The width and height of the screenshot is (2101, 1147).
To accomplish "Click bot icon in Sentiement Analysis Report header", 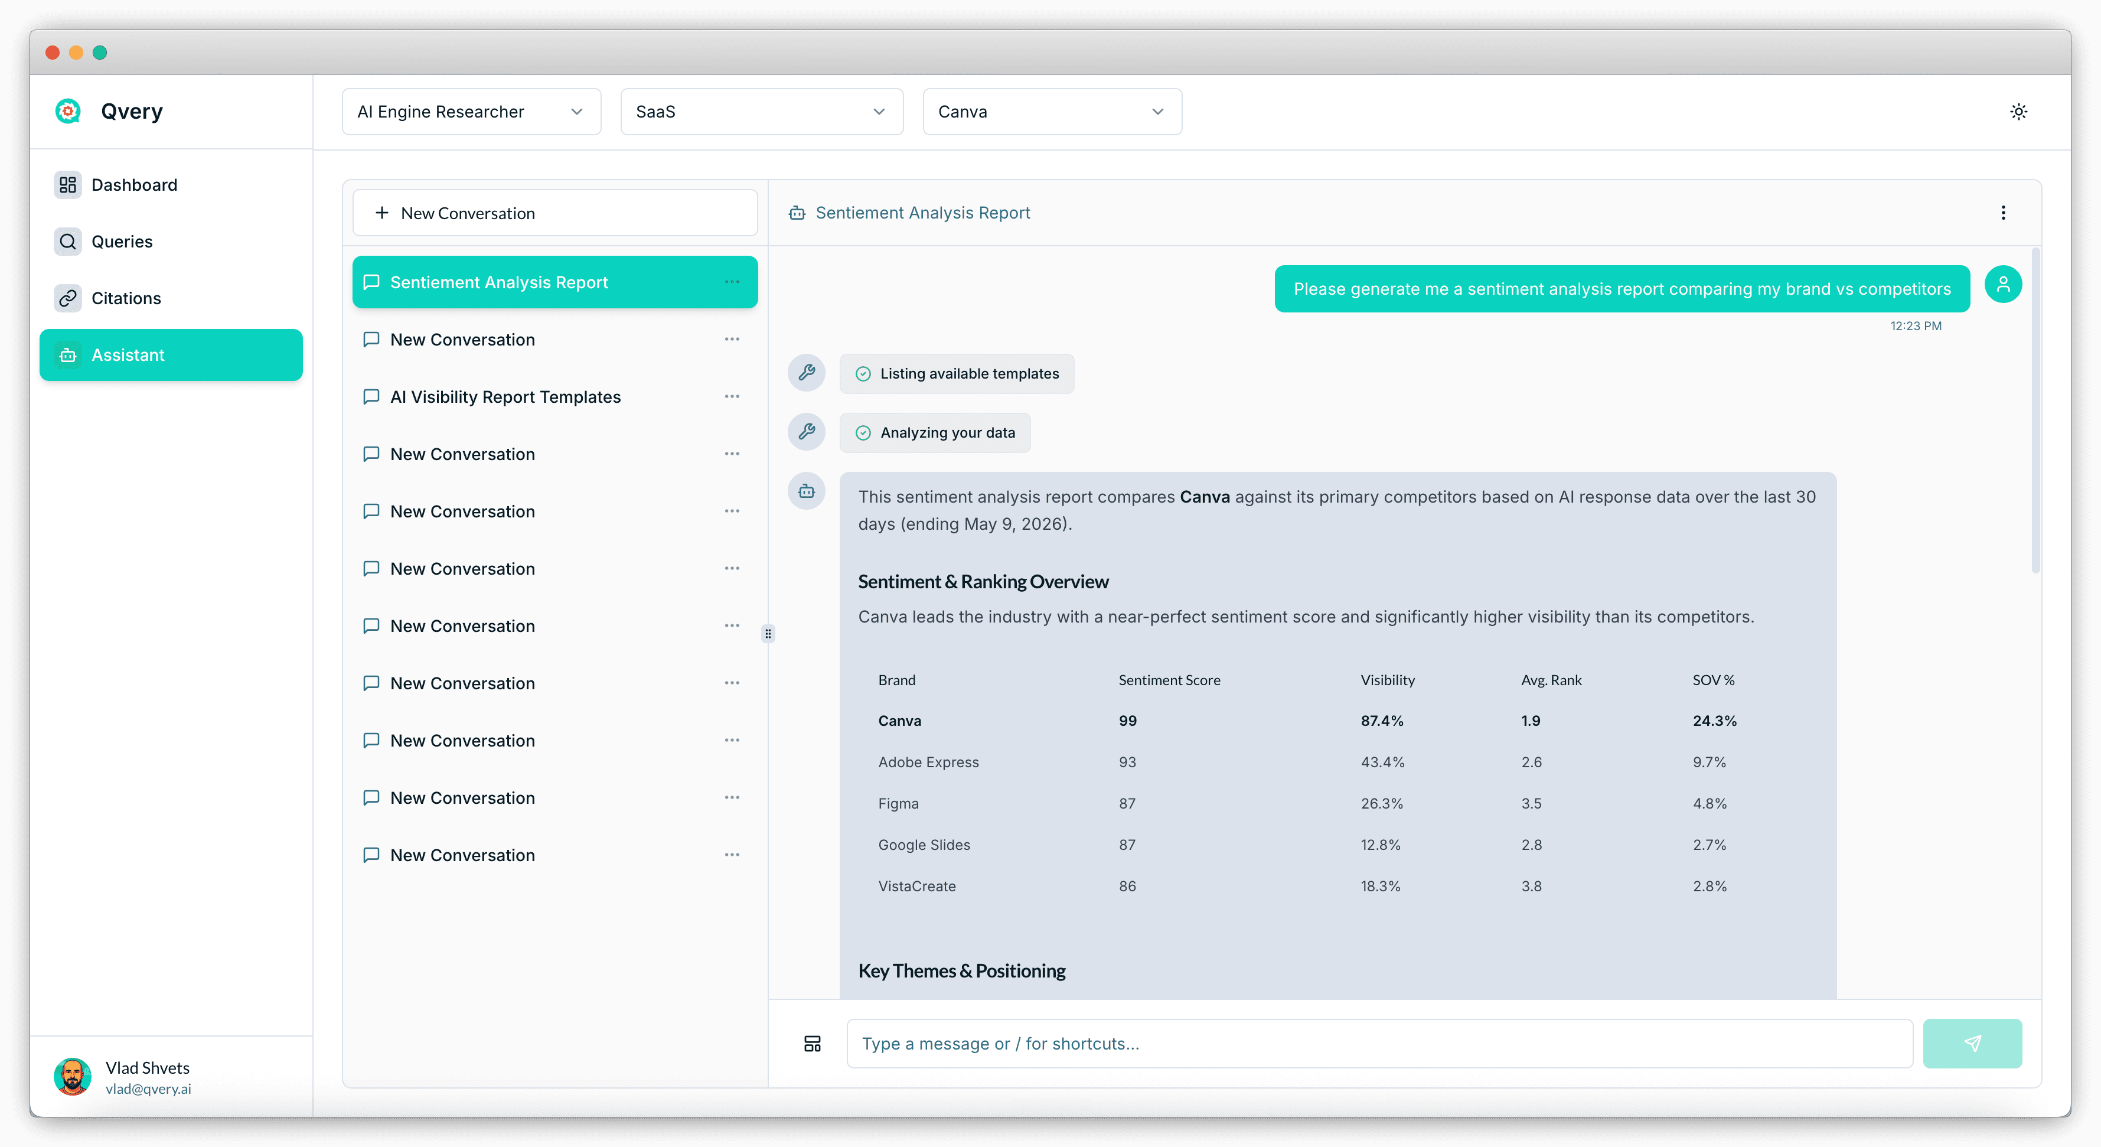I will coord(797,213).
